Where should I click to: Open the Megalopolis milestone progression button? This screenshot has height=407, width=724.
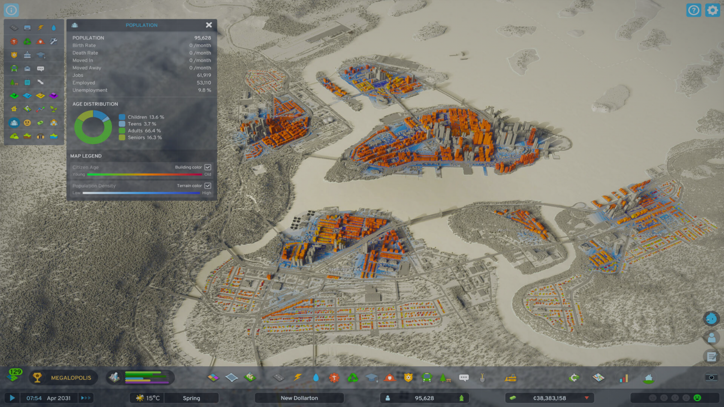pyautogui.click(x=63, y=378)
